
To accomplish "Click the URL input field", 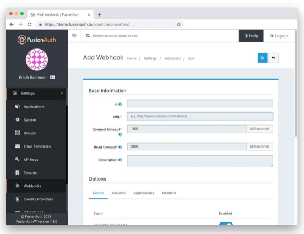I will tap(200, 116).
